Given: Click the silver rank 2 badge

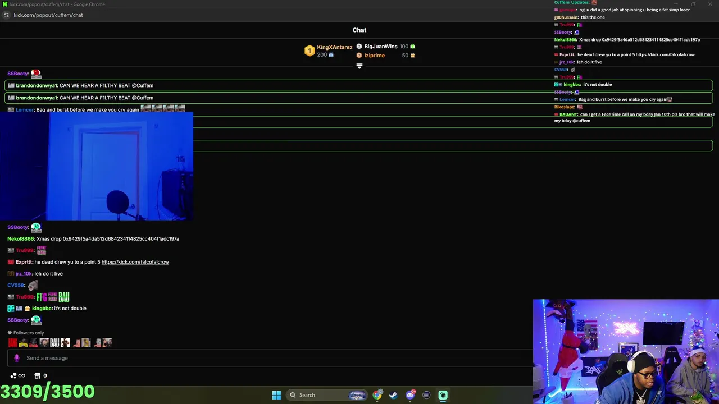Looking at the screenshot, I should (x=359, y=47).
